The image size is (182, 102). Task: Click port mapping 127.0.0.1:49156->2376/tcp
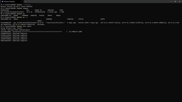pos(133,23)
